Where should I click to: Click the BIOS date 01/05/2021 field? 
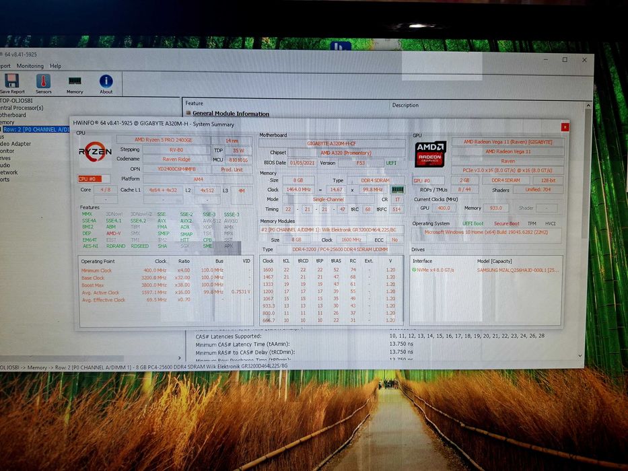[302, 163]
